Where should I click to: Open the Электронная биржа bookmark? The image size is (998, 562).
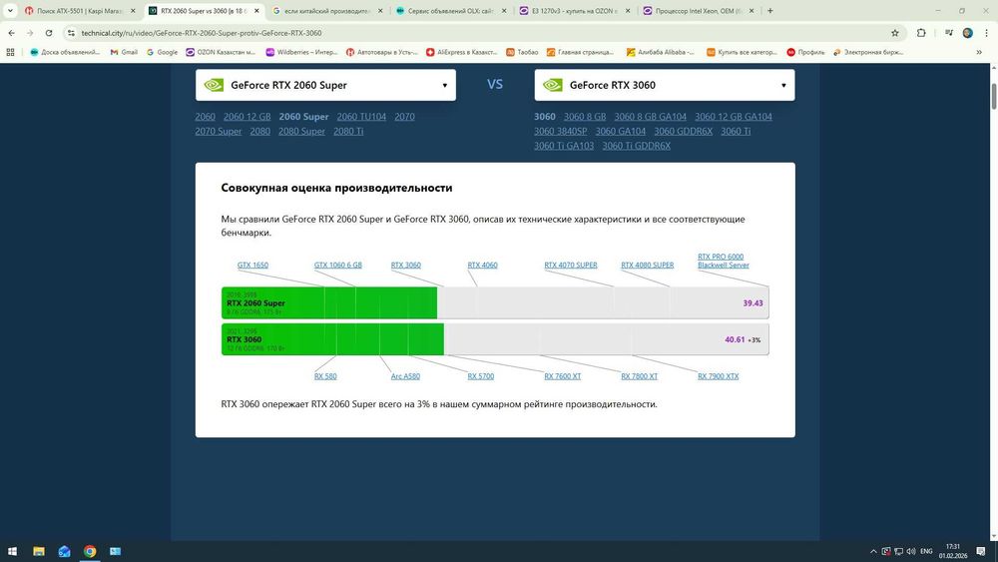(868, 52)
